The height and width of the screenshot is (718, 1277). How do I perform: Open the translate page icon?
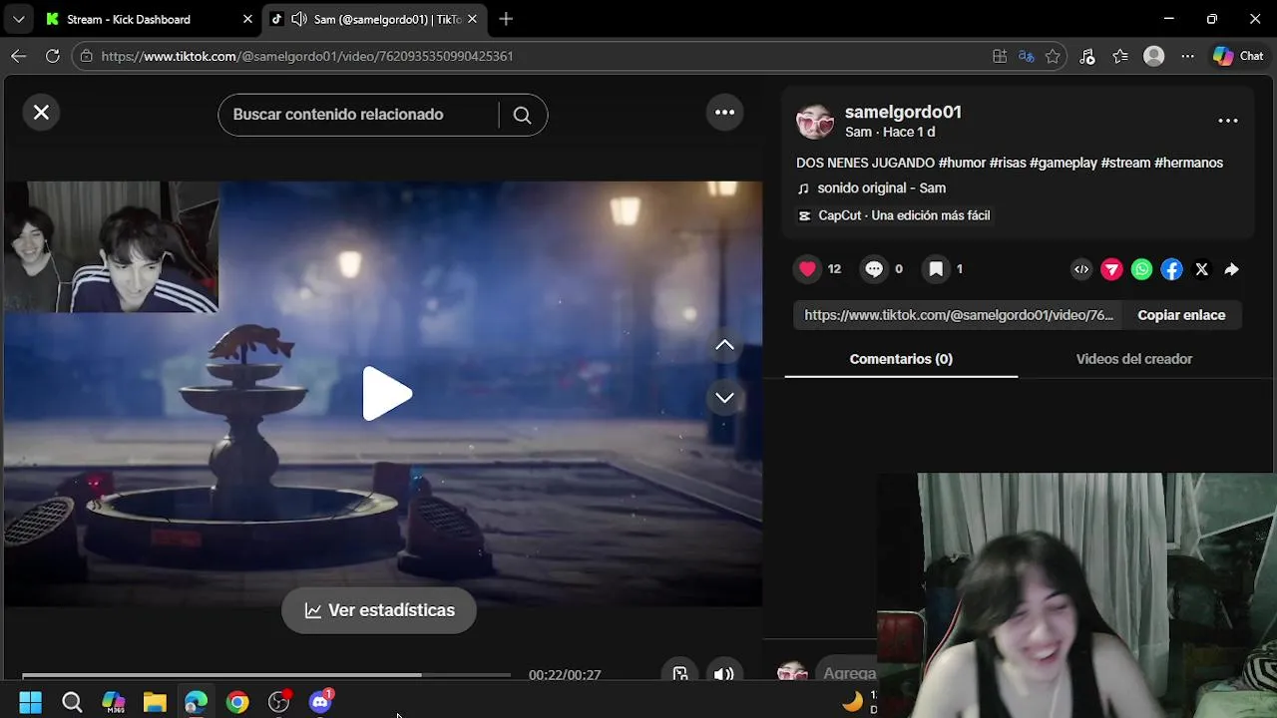(x=1026, y=56)
